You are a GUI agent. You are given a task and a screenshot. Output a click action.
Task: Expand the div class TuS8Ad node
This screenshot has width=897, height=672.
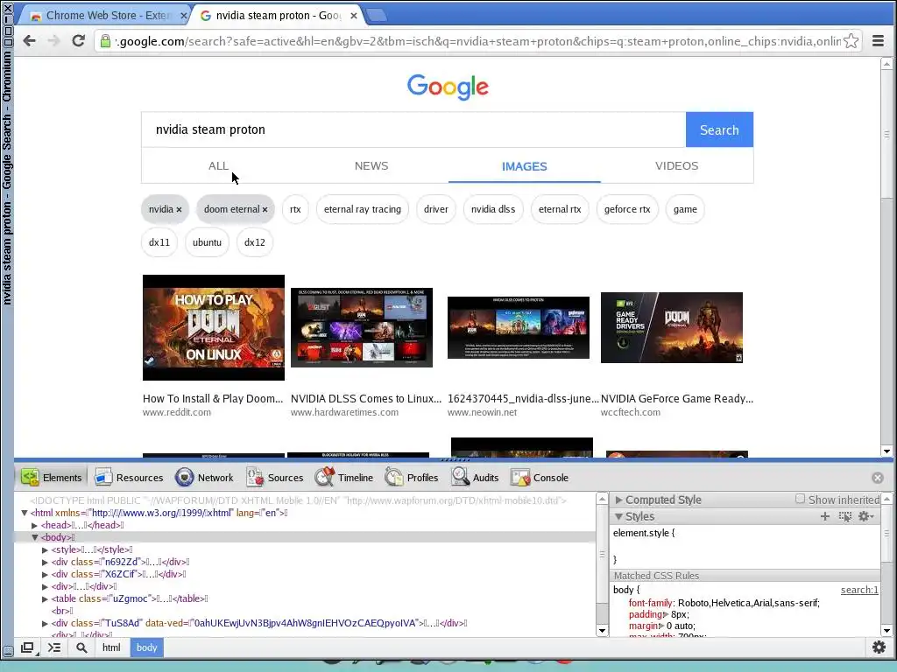click(x=46, y=623)
